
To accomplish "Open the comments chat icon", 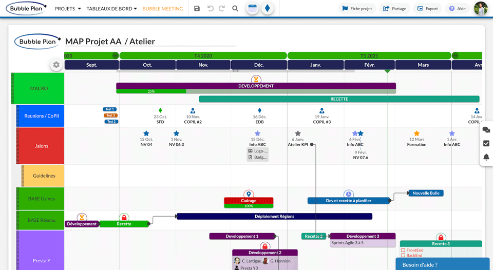I will [x=486, y=129].
